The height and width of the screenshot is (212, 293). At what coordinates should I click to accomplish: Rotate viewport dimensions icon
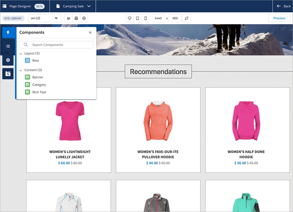click(x=186, y=18)
